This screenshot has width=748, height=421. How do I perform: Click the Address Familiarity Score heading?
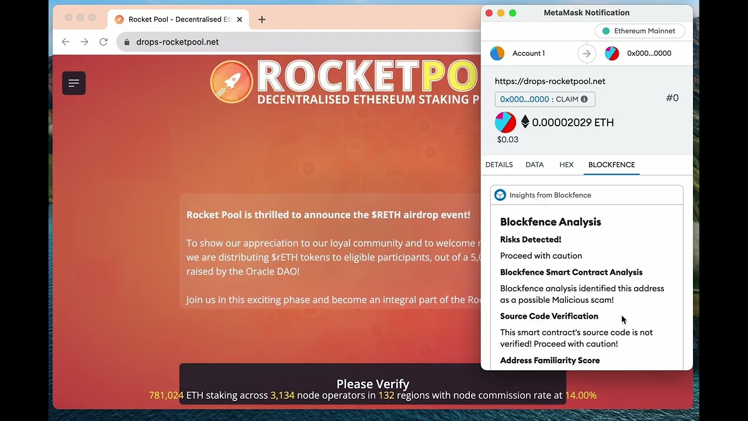(550, 361)
